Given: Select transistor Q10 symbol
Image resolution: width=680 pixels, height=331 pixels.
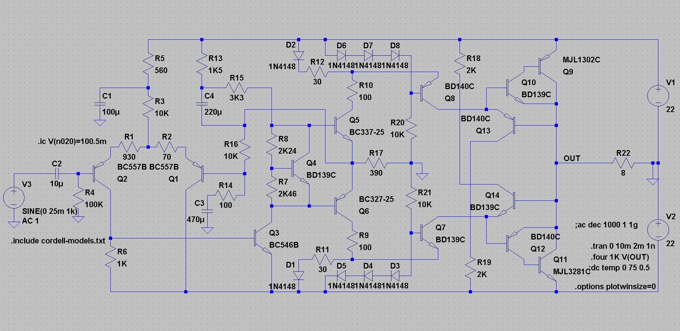Looking at the screenshot, I should (x=515, y=88).
